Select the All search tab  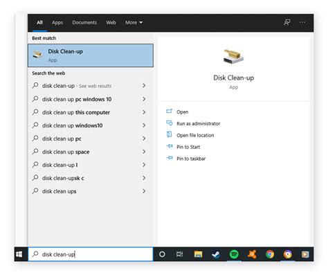pyautogui.click(x=39, y=22)
